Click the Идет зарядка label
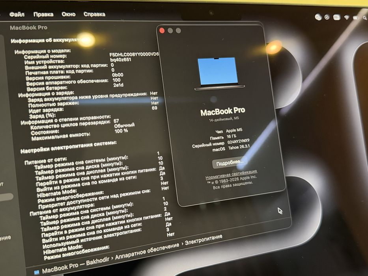 coord(46,110)
